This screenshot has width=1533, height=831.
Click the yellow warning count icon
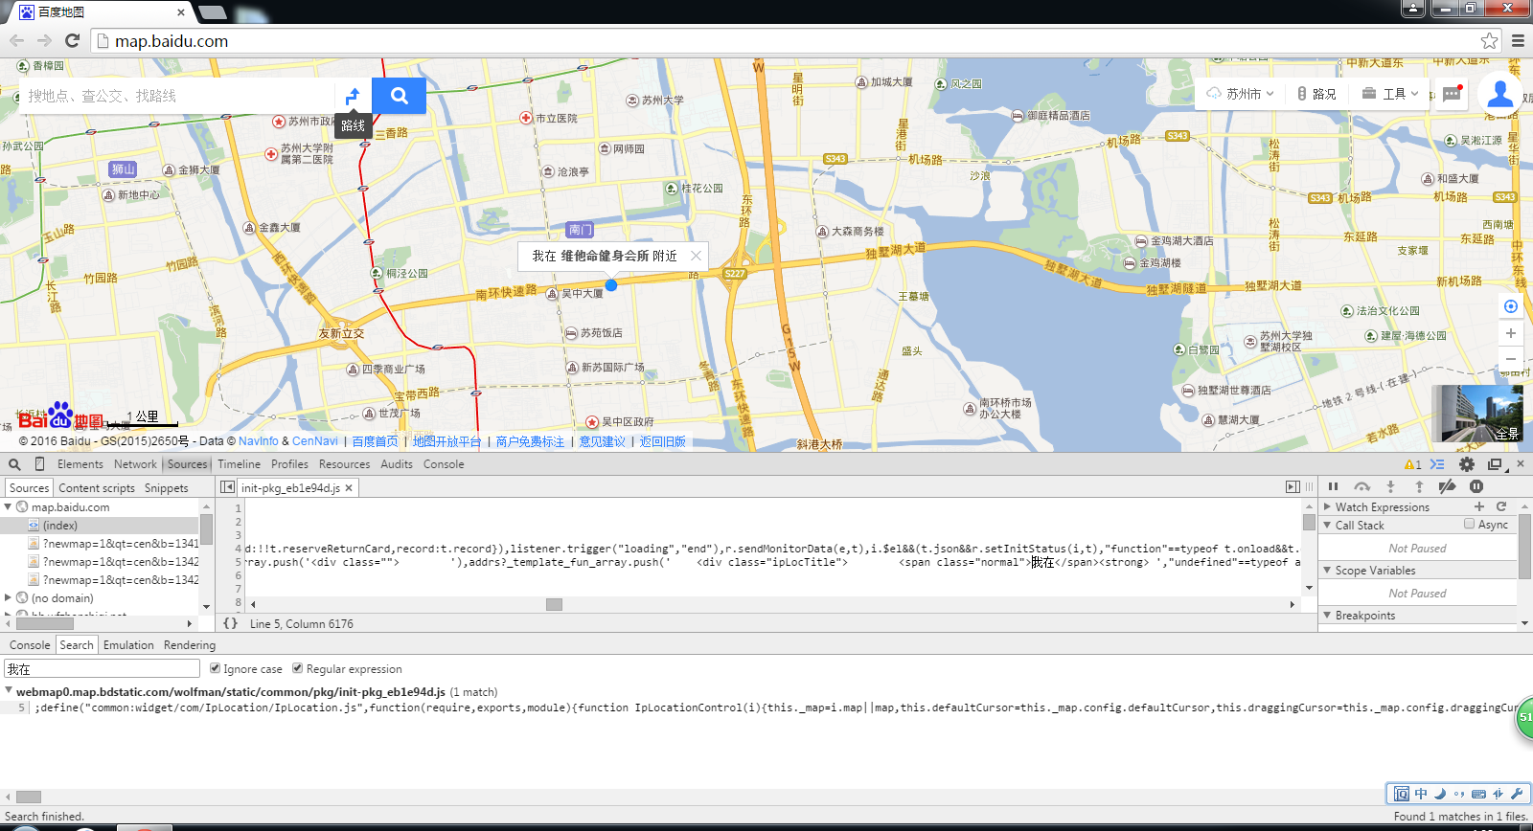click(x=1413, y=464)
